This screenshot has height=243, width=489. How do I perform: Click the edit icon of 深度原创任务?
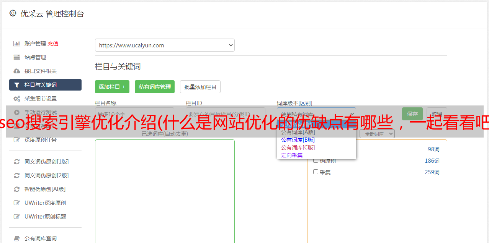click(16, 140)
